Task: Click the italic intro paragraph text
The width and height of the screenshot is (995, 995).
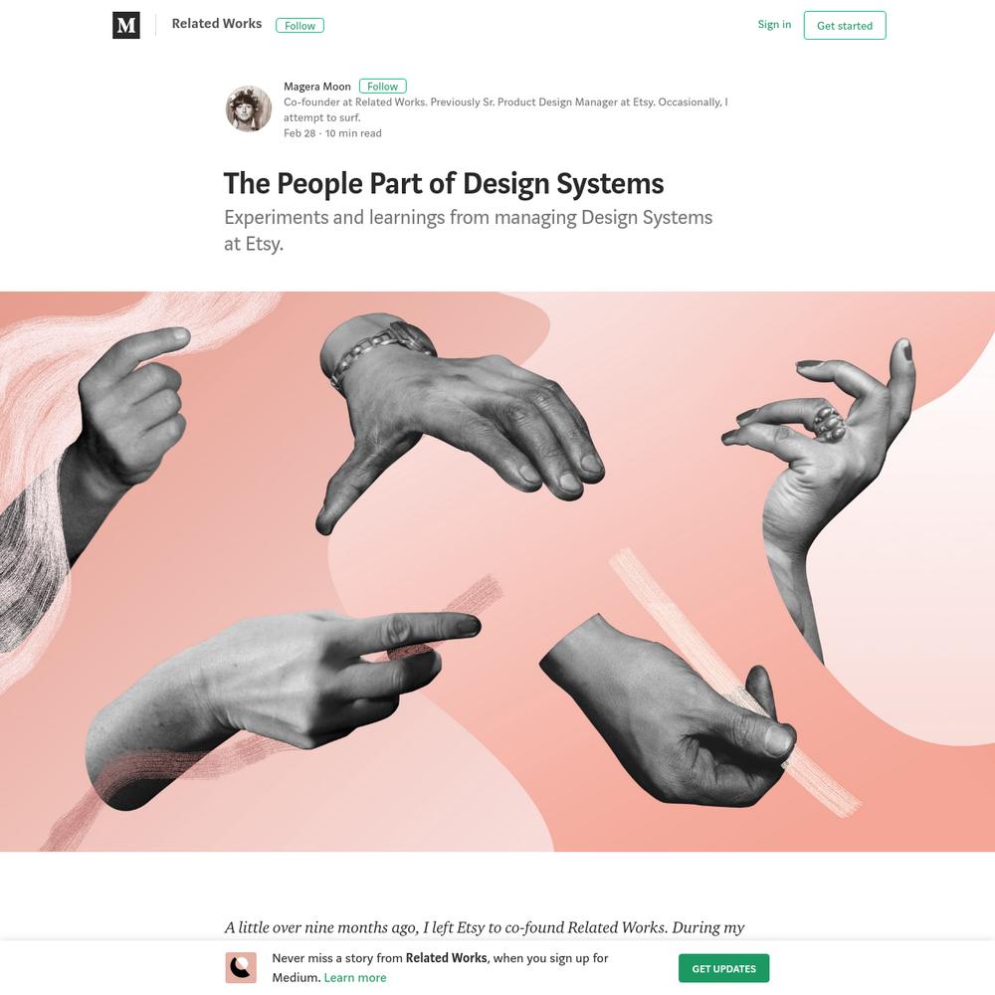Action: 485,927
